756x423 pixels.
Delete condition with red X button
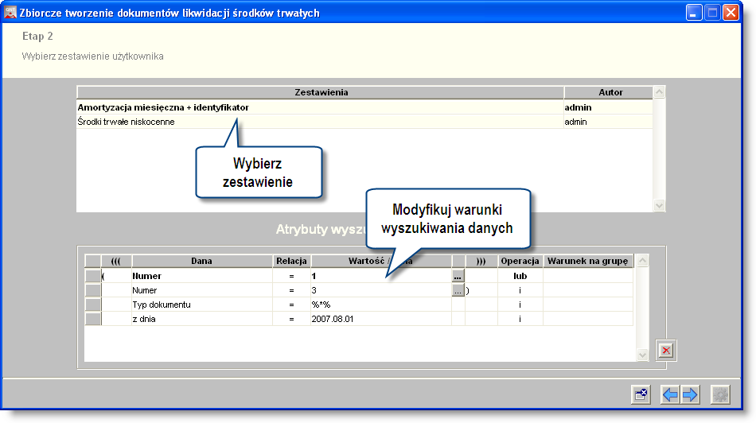tap(666, 351)
